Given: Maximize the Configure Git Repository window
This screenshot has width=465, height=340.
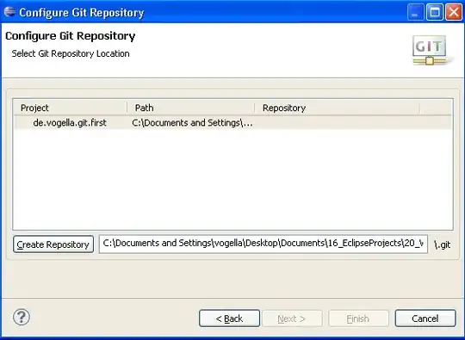Looking at the screenshot, I should point(435,12).
